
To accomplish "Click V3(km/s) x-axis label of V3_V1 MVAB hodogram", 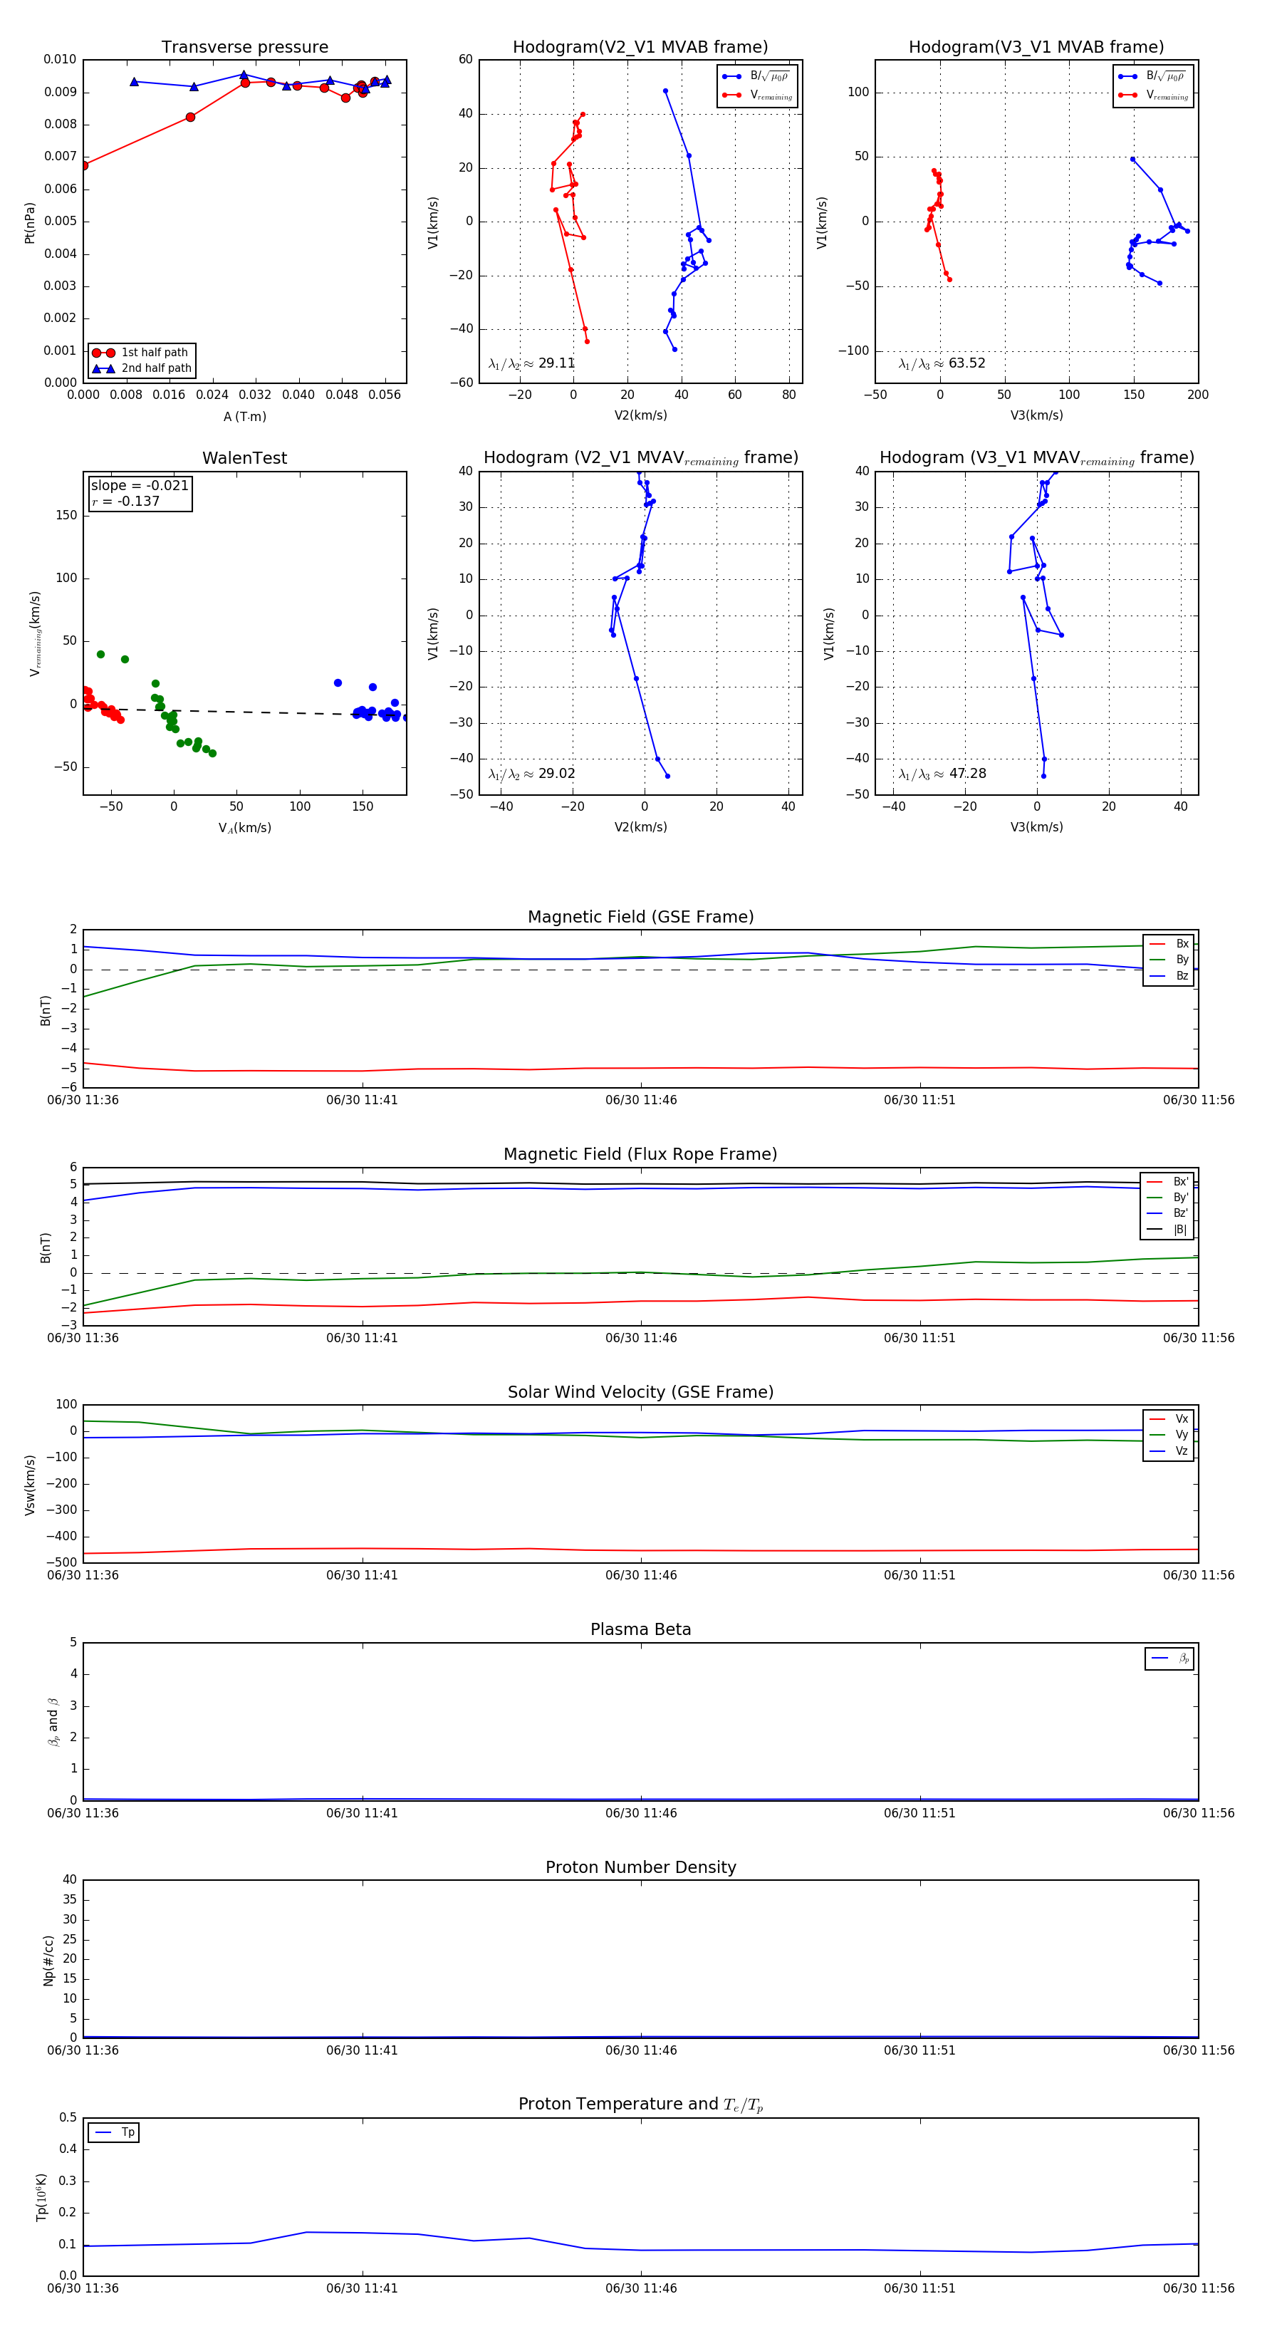I will click(1036, 416).
